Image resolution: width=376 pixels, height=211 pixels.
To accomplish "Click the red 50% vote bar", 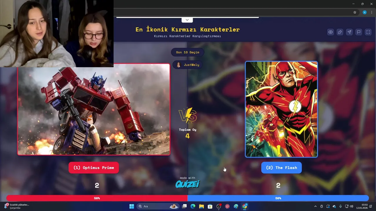I will [97, 198].
